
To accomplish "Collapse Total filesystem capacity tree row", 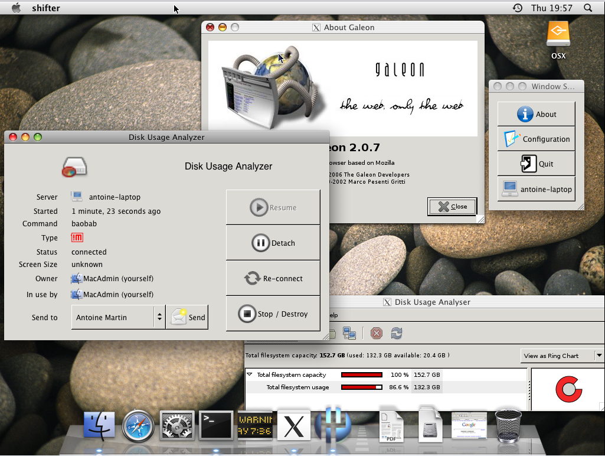I will coord(250,374).
